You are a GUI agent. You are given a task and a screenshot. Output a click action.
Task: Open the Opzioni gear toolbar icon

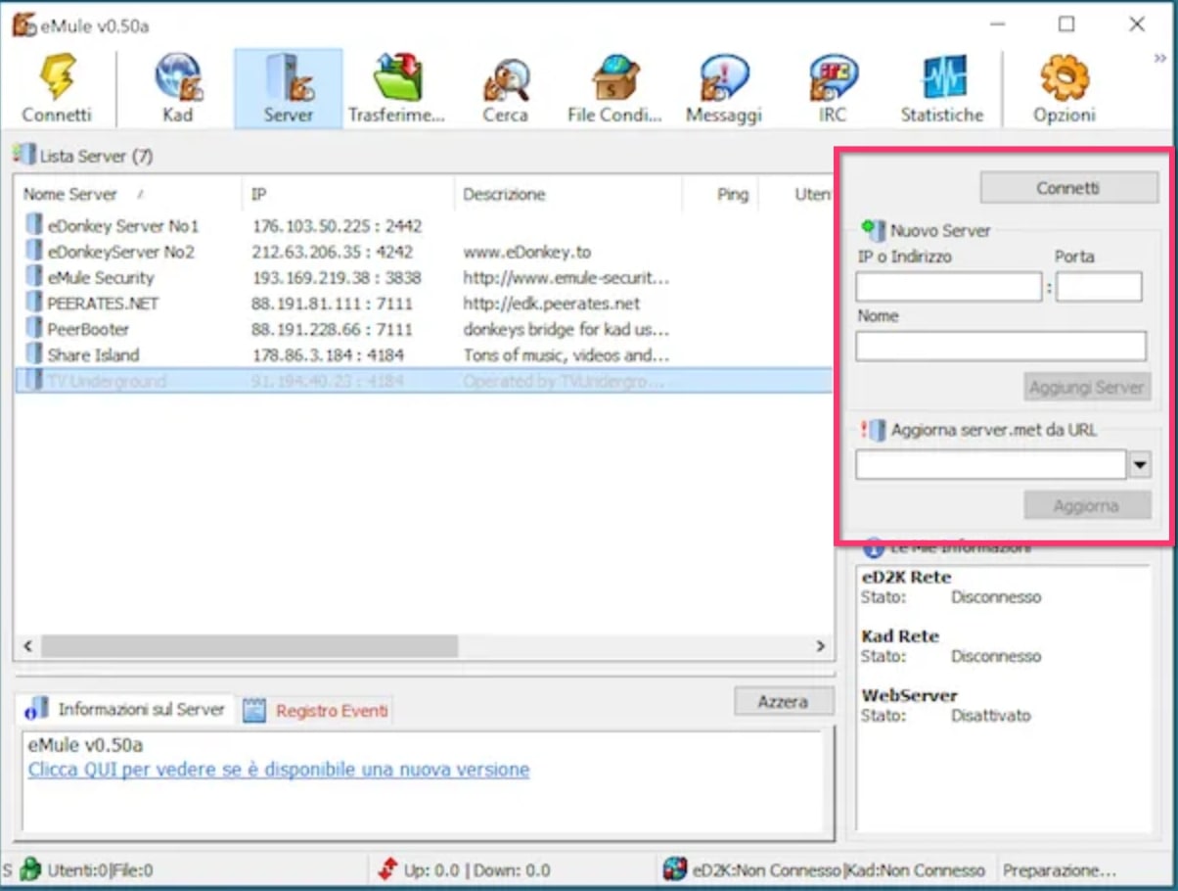(1065, 78)
